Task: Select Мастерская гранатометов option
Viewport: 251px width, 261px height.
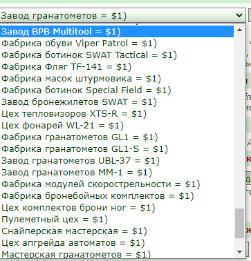Action: [x=117, y=254]
